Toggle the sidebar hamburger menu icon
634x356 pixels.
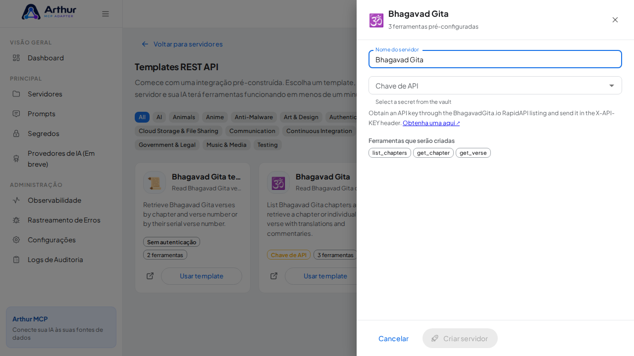106,14
